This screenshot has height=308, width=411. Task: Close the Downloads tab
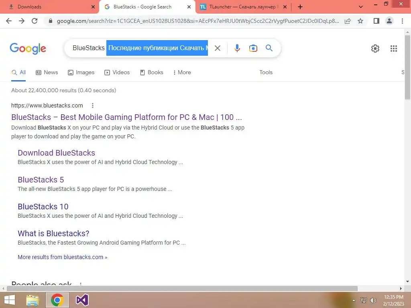click(93, 7)
